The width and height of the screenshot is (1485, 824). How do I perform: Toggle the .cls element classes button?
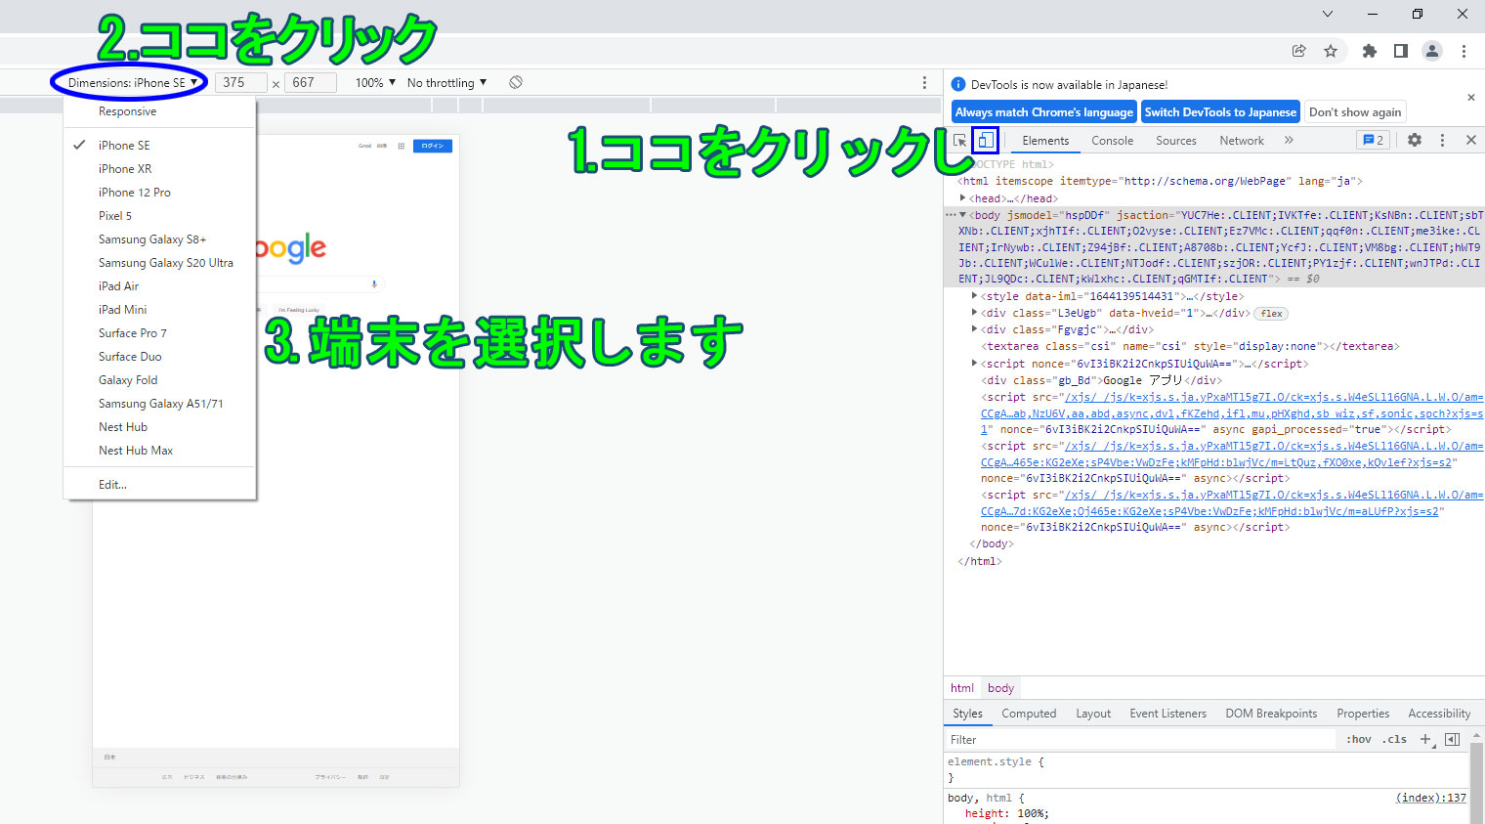(x=1394, y=740)
